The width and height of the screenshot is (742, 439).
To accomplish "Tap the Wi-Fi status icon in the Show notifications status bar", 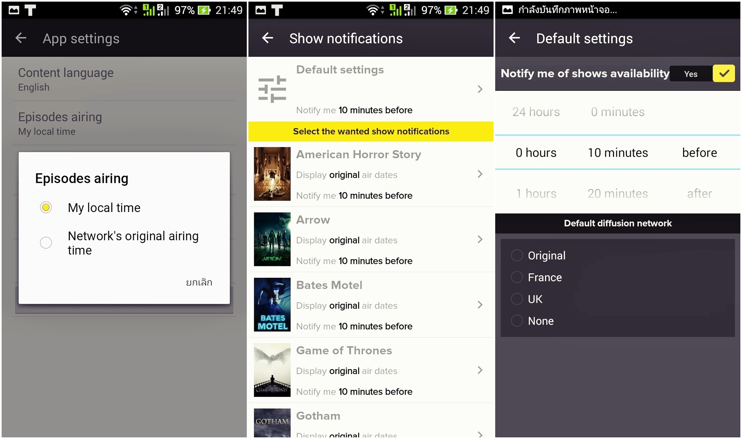I will [x=373, y=10].
